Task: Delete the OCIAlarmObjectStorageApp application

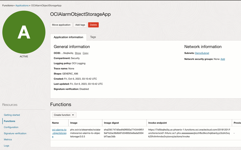Action: coord(93,25)
